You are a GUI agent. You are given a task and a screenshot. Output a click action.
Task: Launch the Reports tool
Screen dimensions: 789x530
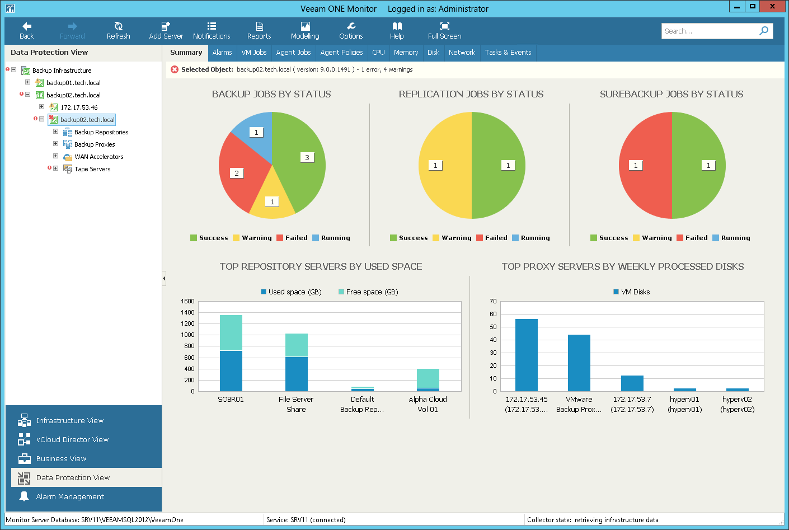(x=259, y=31)
